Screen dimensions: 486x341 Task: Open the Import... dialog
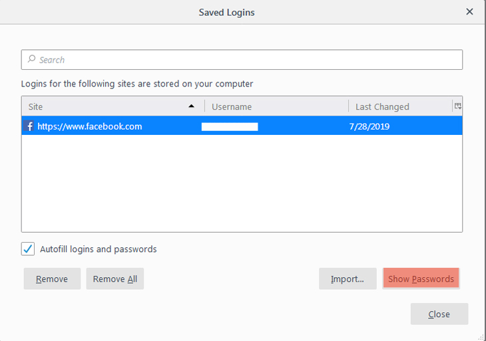coord(348,279)
